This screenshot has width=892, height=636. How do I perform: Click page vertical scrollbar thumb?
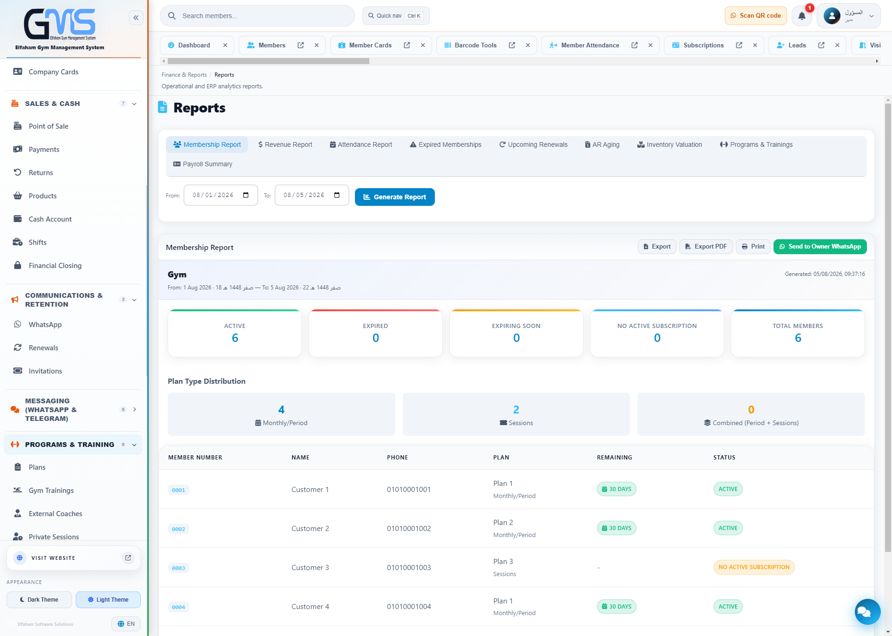click(x=888, y=328)
